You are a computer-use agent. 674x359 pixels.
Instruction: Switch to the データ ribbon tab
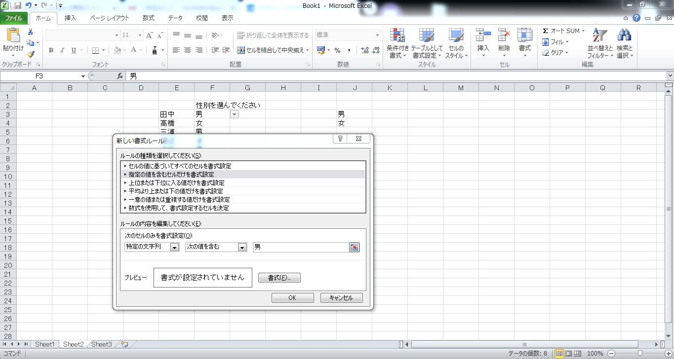click(175, 18)
